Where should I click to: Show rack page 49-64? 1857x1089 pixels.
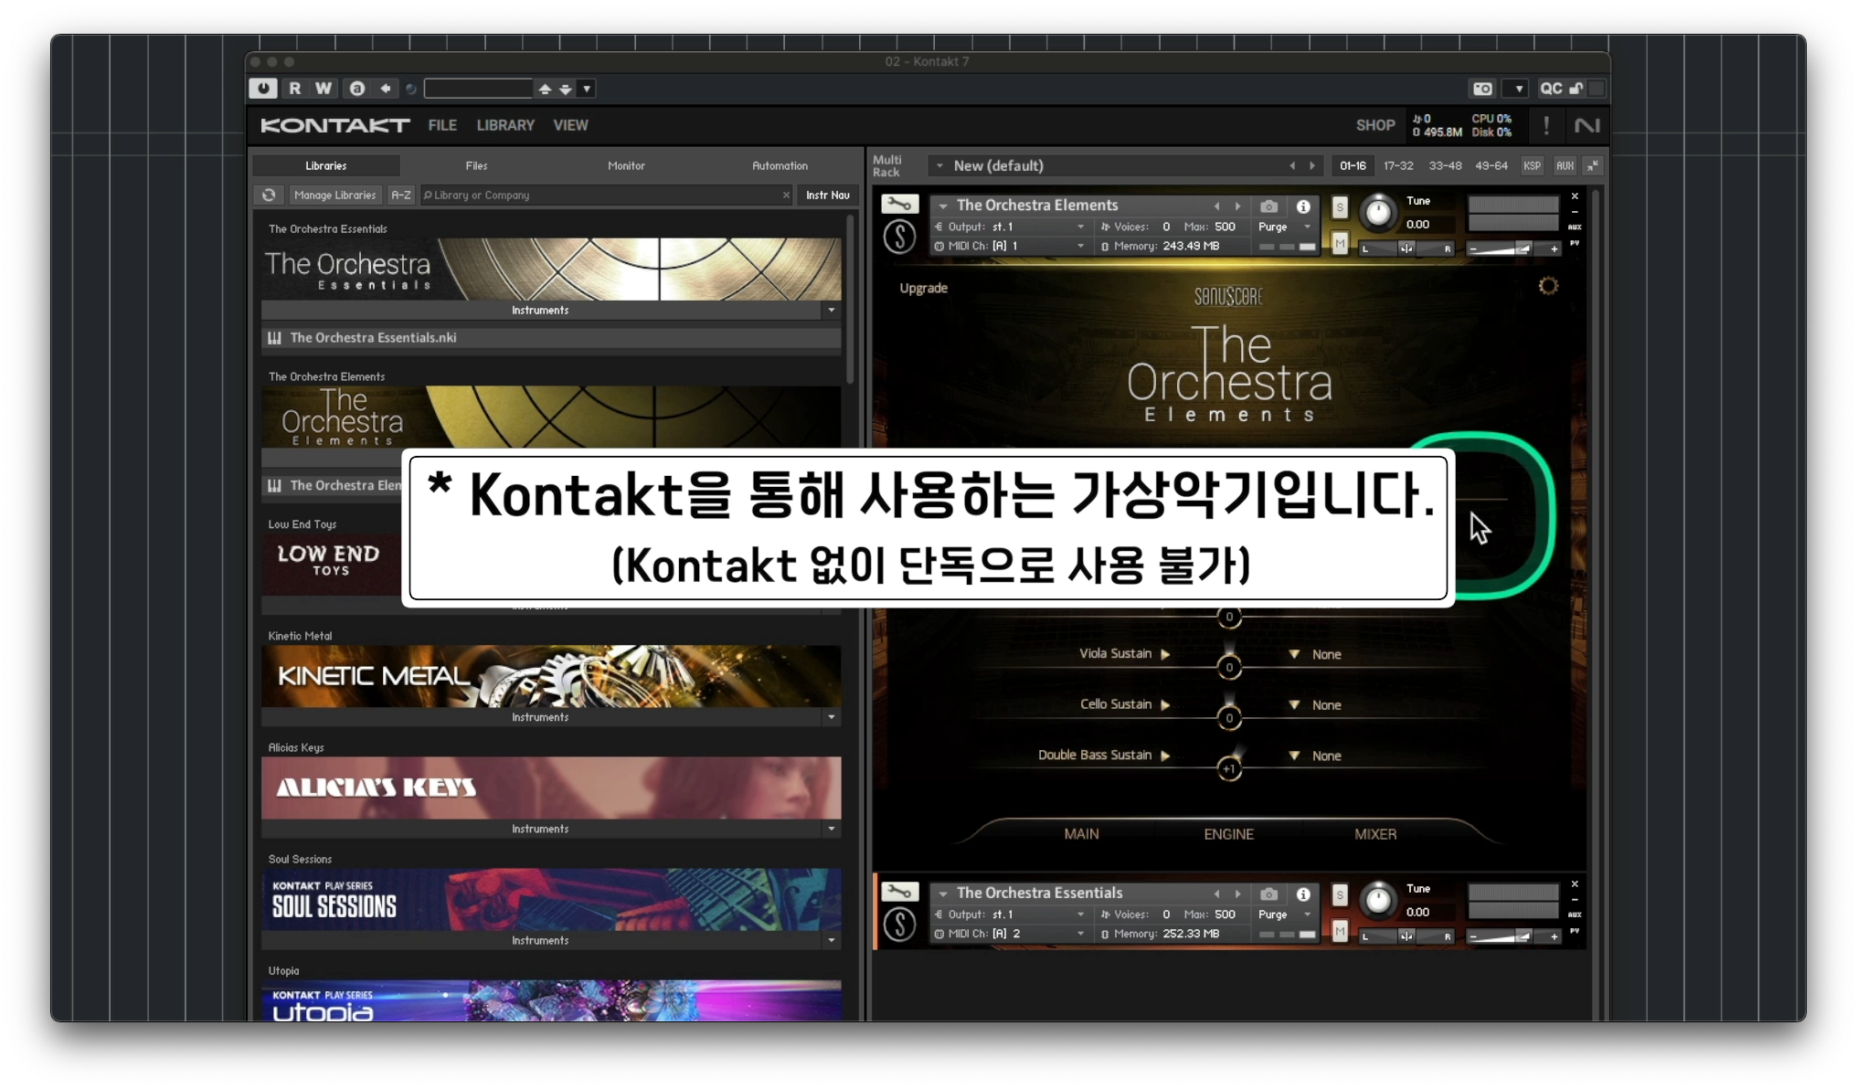[x=1491, y=165]
